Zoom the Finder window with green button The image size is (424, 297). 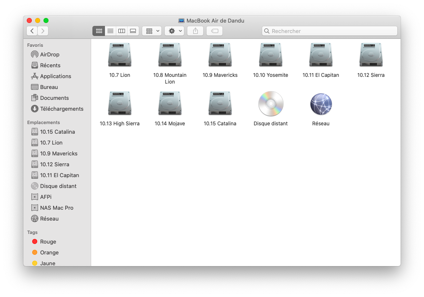[x=46, y=20]
